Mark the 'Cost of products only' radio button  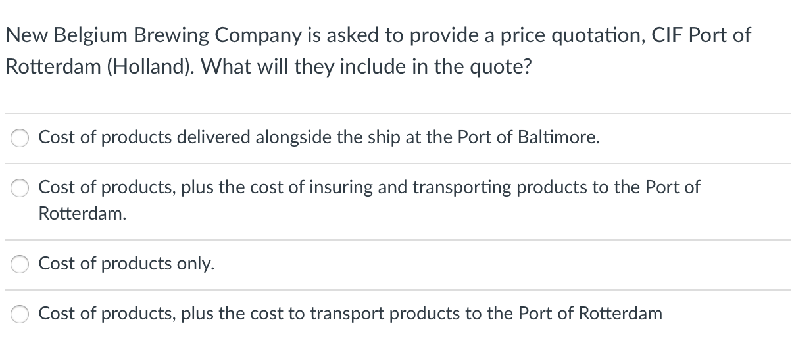point(19,265)
